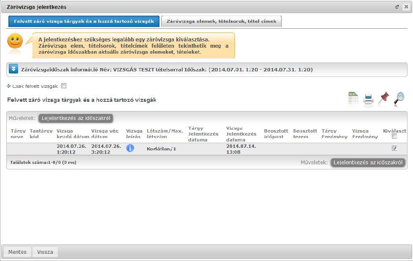Open the blue exam description info icon
This screenshot has width=413, height=261.
pos(130,148)
